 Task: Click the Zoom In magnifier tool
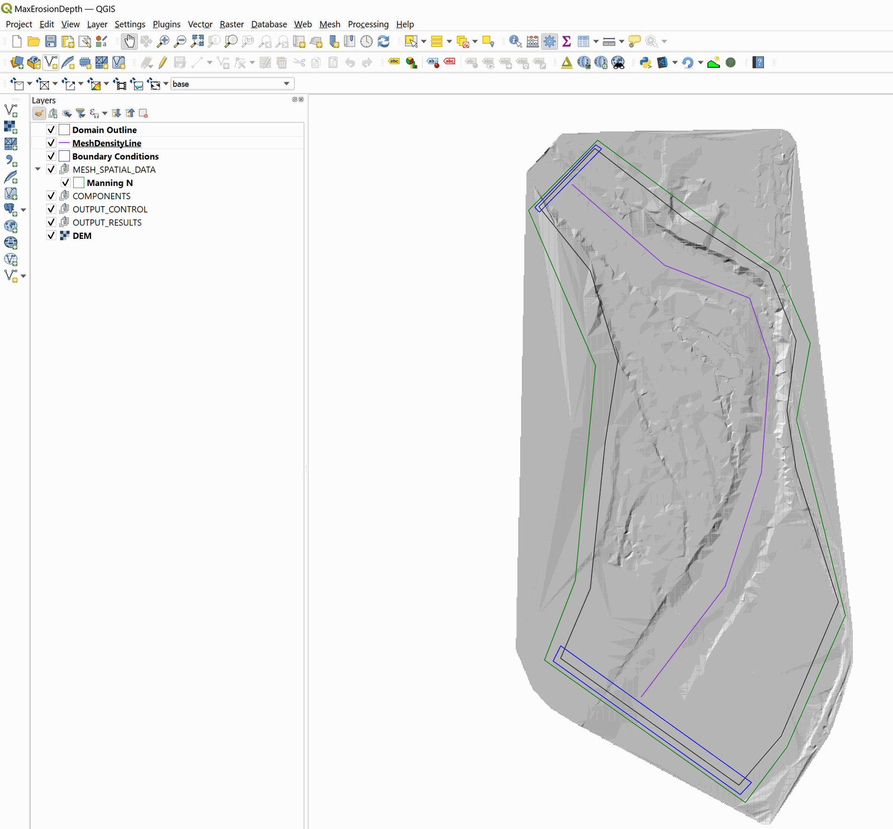point(163,41)
